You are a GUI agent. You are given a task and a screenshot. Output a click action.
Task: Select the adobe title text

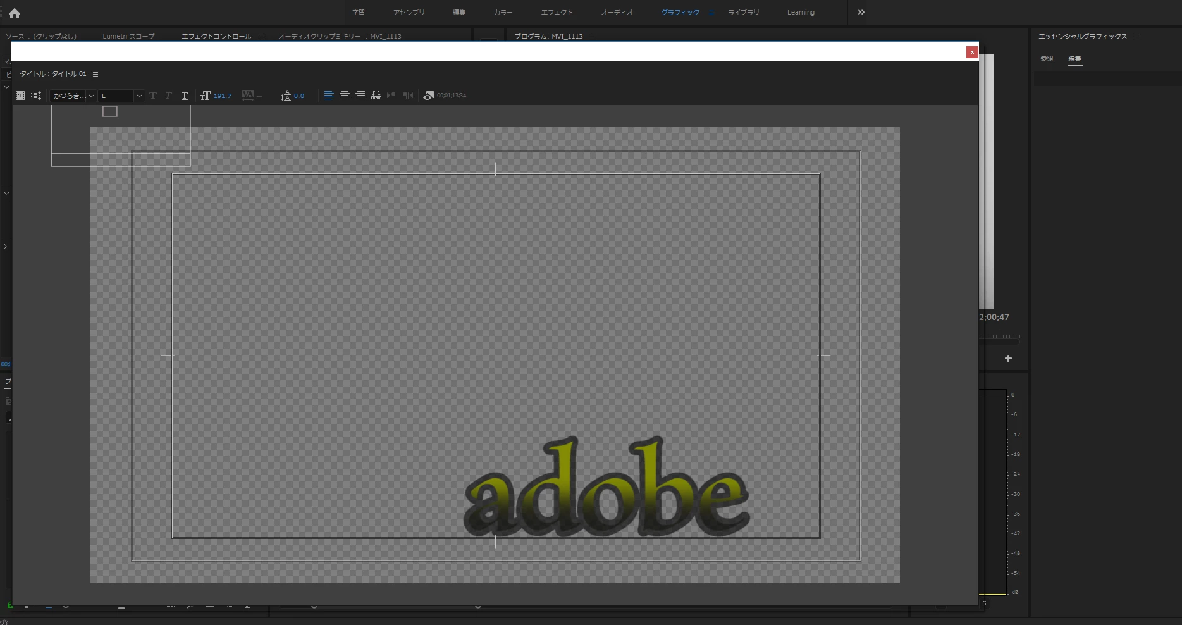click(607, 486)
